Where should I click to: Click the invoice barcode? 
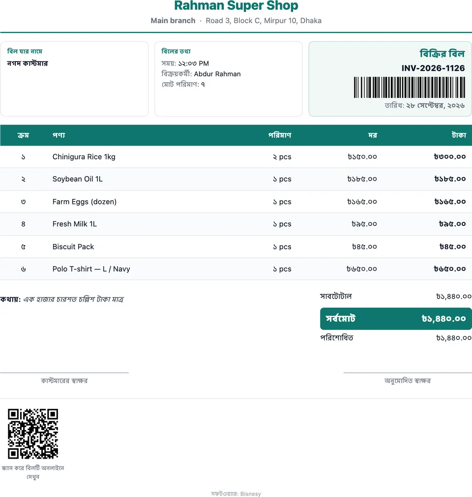point(409,87)
